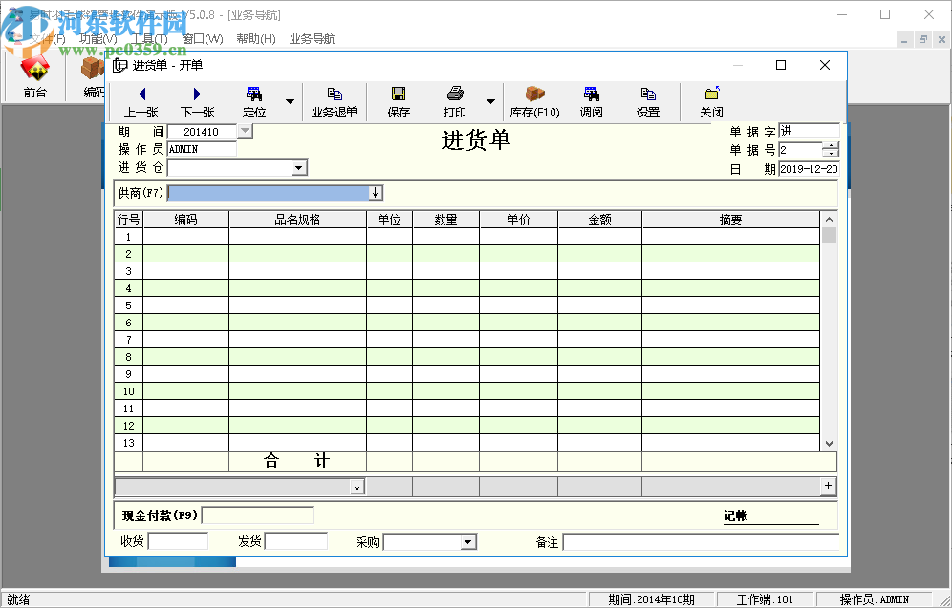The height and width of the screenshot is (608, 952).
Task: Open the 采购 purchaser dropdown
Action: point(467,542)
